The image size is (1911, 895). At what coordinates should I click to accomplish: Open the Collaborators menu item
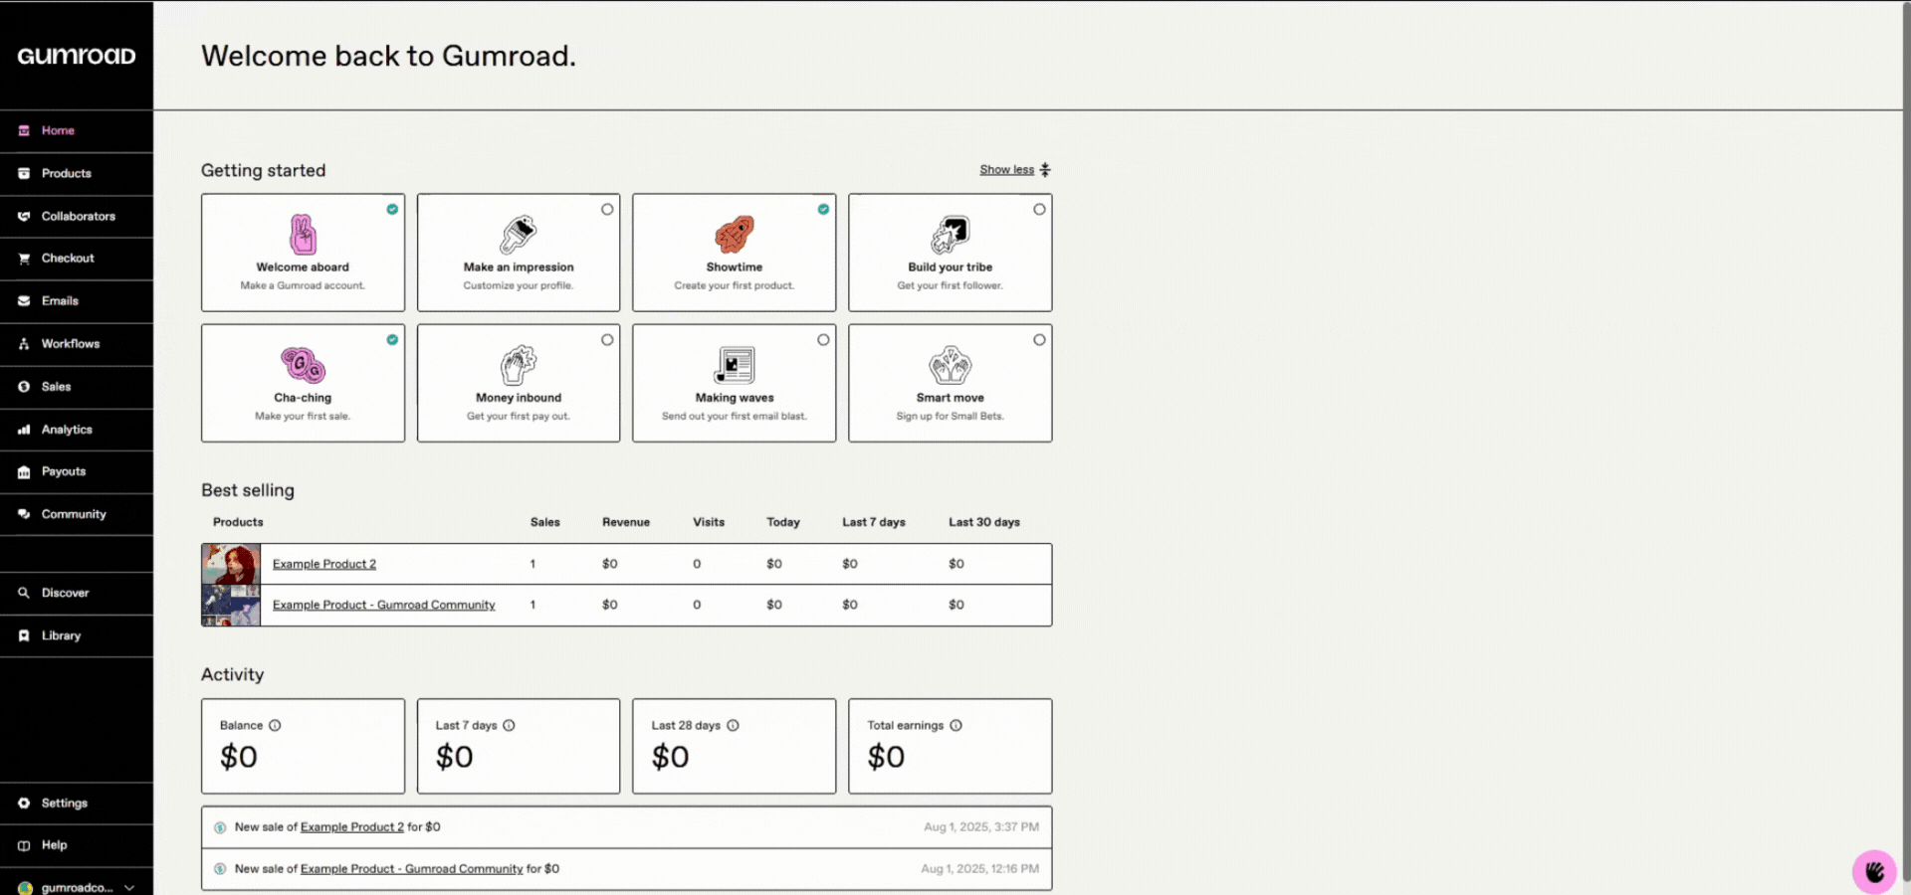77,216
